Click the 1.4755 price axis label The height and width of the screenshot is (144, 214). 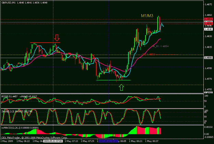(209, 89)
